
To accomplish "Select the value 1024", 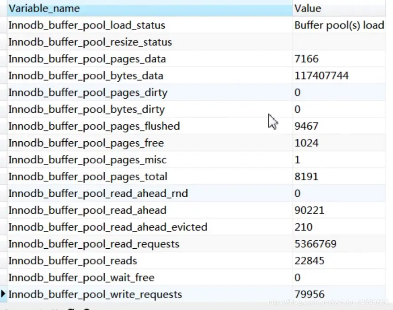I will click(x=339, y=143).
